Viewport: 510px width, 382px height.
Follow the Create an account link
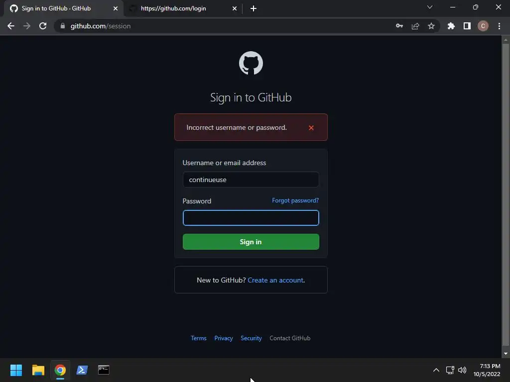pyautogui.click(x=275, y=280)
